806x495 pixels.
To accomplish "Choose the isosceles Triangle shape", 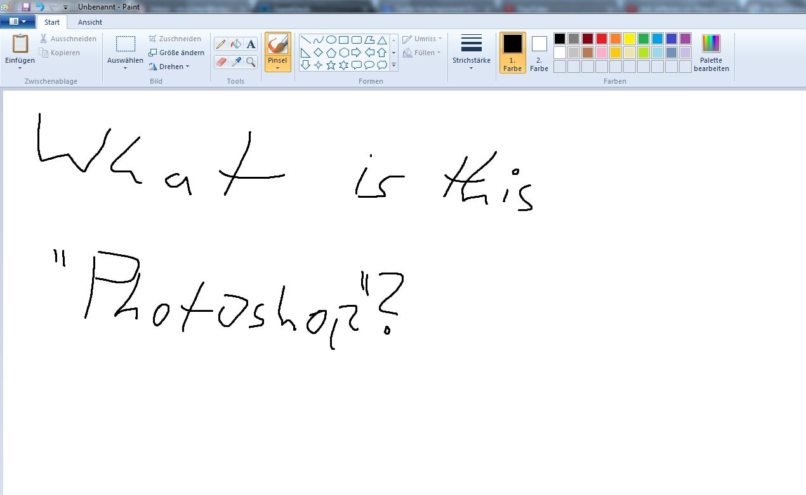I will click(382, 40).
